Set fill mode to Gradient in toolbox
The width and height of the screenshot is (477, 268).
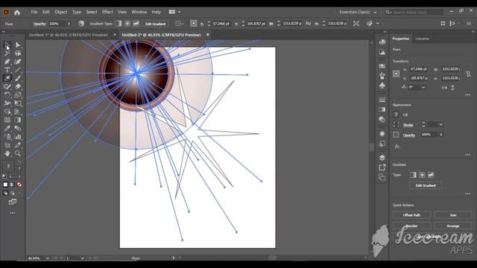tap(12, 185)
